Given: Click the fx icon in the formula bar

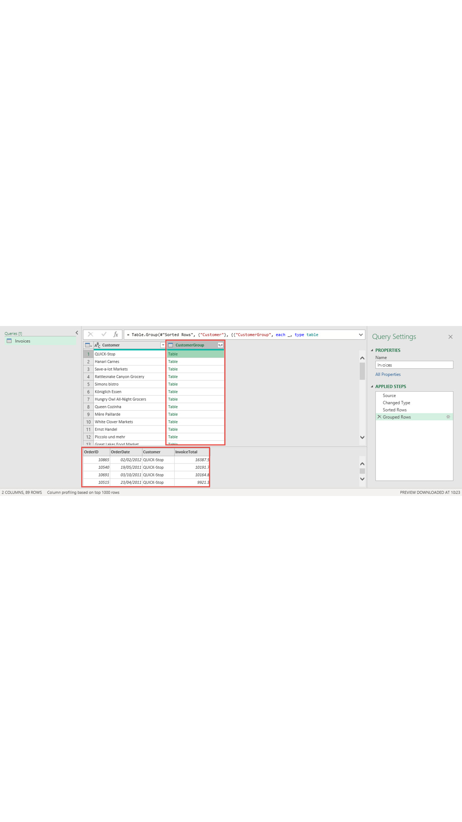Looking at the screenshot, I should 116,334.
